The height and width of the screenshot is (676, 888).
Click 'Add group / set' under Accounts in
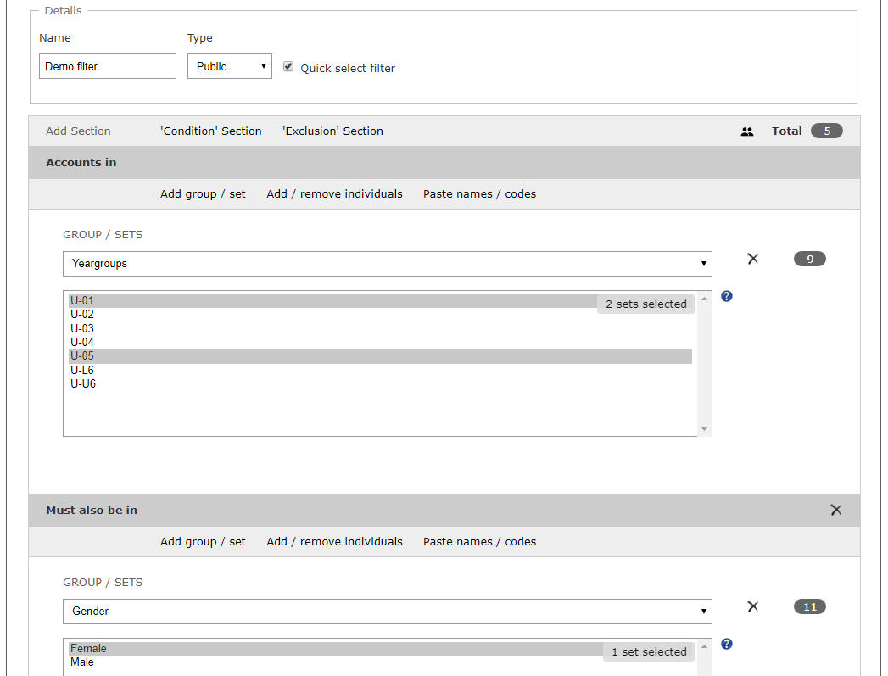coord(203,193)
